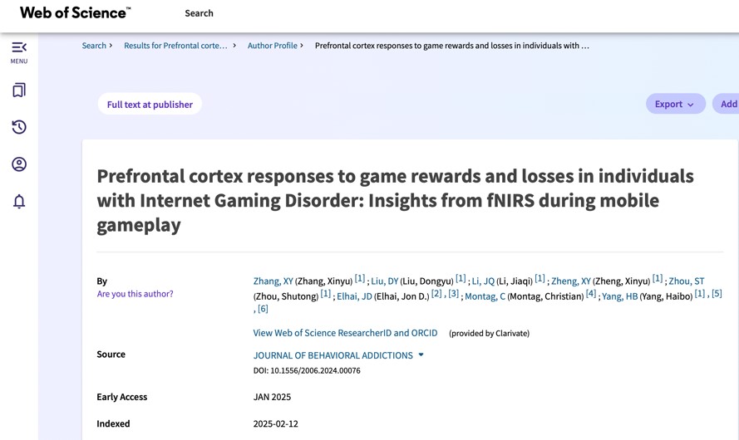The width and height of the screenshot is (739, 440).
Task: Open the Search tab in header
Action: tap(199, 13)
